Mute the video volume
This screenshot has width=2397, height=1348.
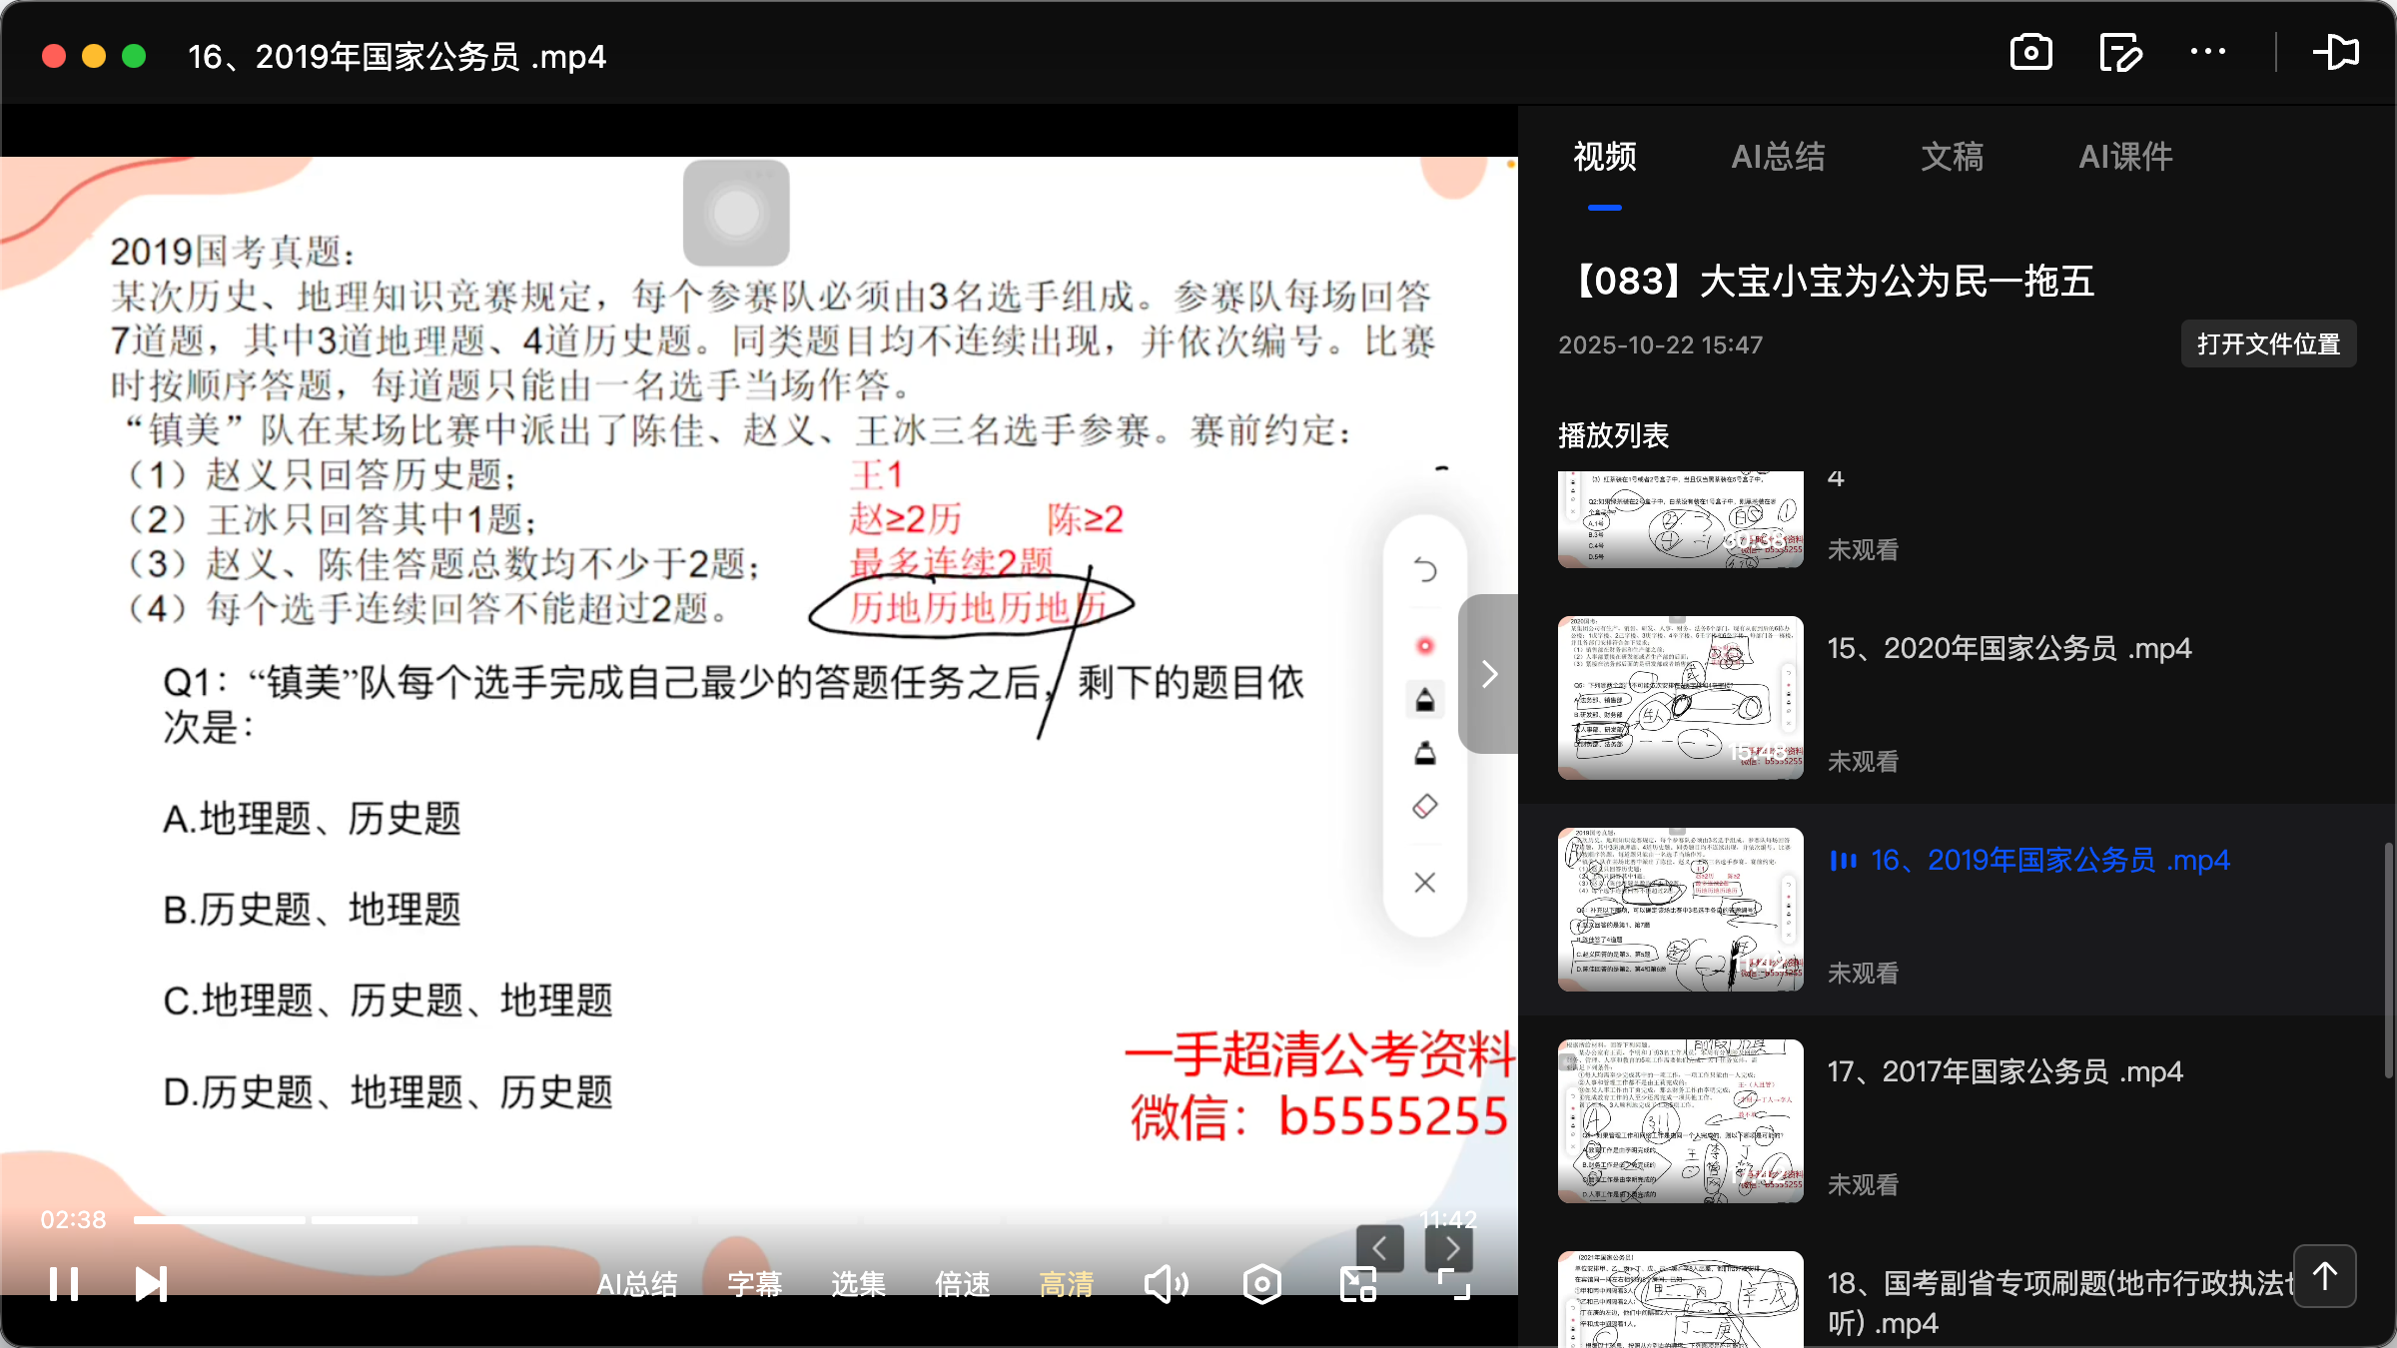pyautogui.click(x=1167, y=1283)
